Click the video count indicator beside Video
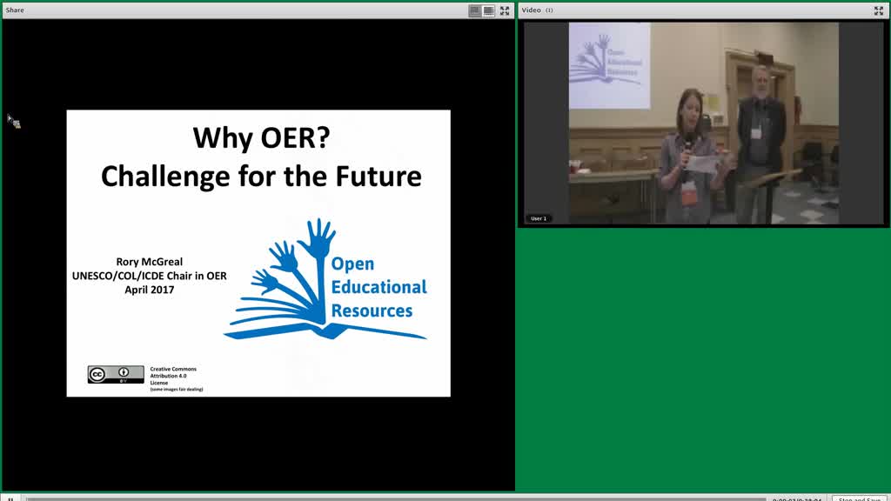Image resolution: width=891 pixels, height=501 pixels. pos(549,10)
